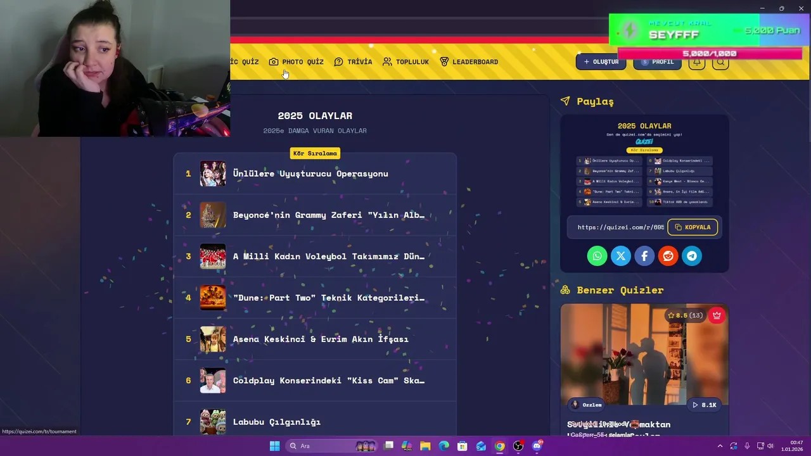
Task: Open the similar quiz couple image card
Action: point(644,355)
